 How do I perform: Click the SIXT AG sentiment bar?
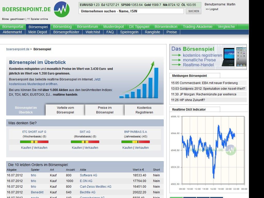pos(85,142)
